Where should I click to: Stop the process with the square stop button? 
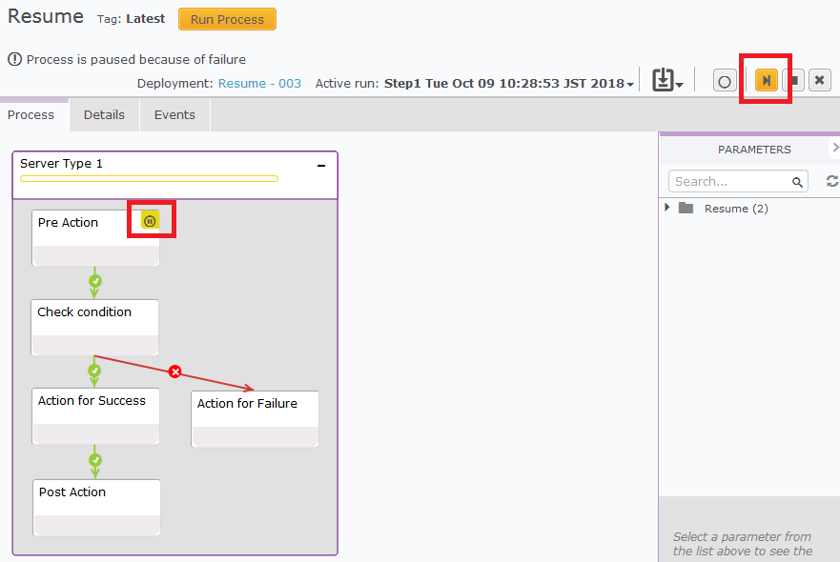795,81
